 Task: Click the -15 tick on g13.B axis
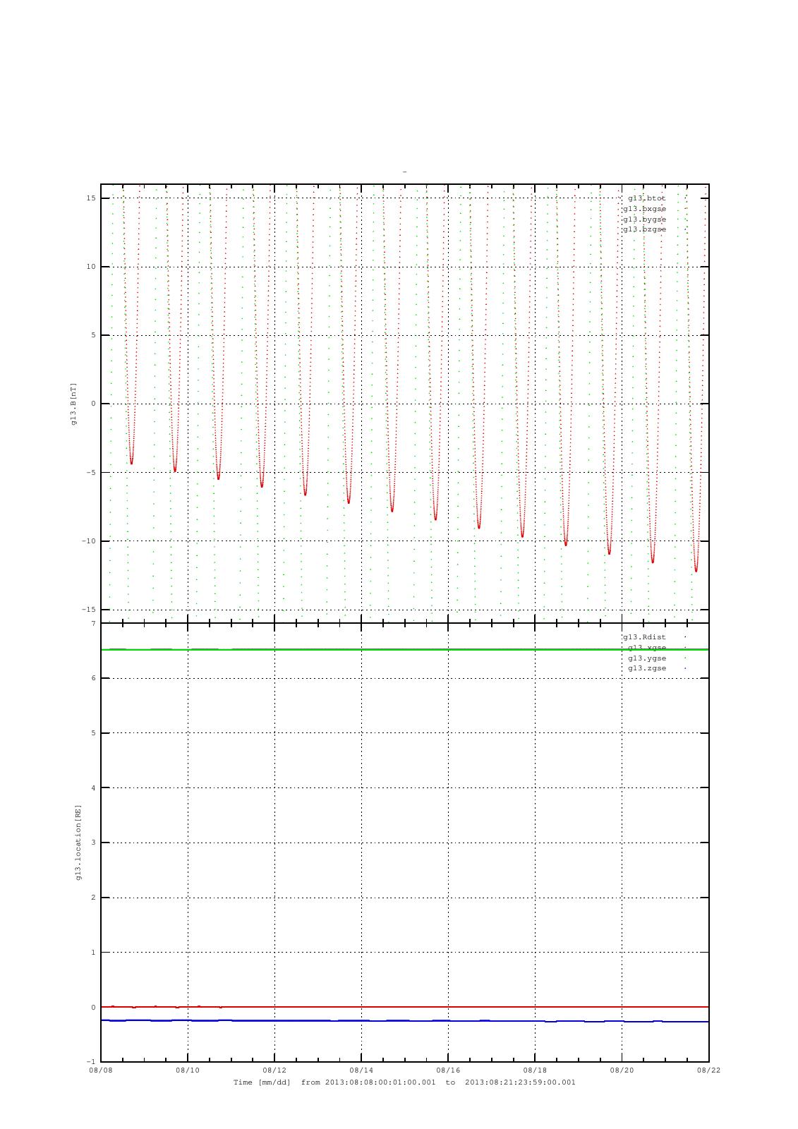click(89, 610)
